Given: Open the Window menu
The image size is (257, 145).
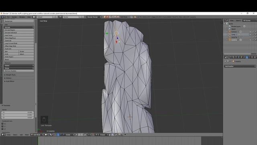Looking at the screenshot, I should [22, 17].
